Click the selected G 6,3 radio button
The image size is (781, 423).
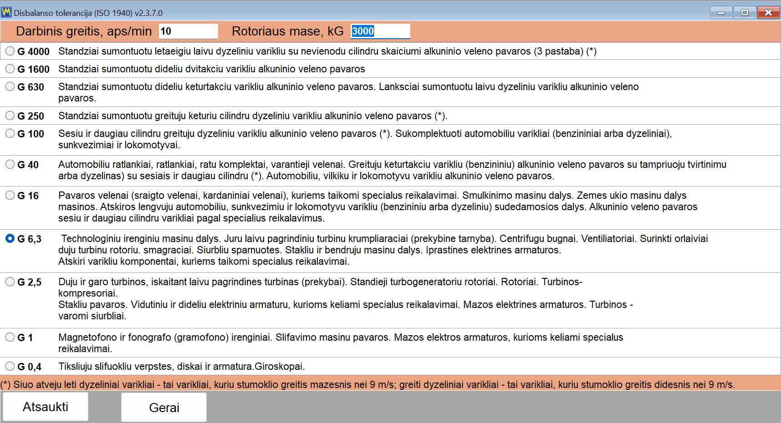[x=10, y=239]
